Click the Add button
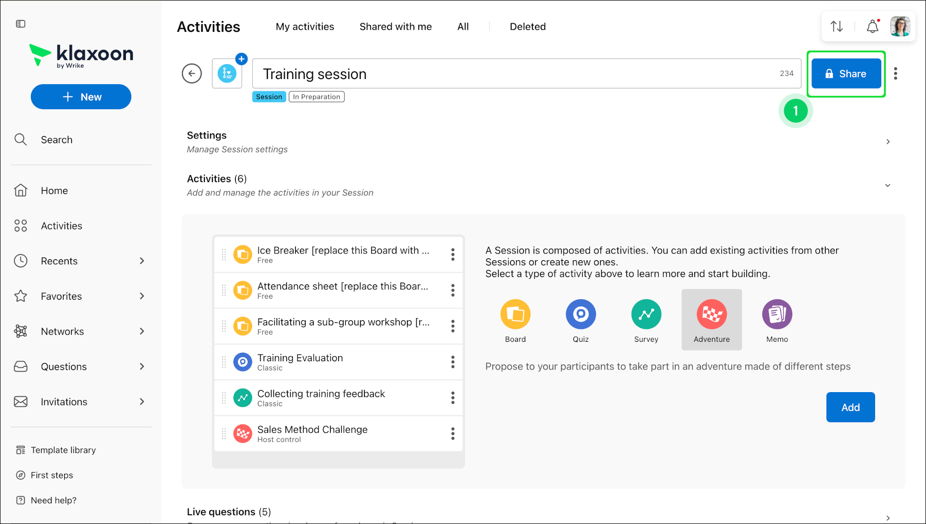Viewport: 926px width, 524px height. [x=850, y=407]
